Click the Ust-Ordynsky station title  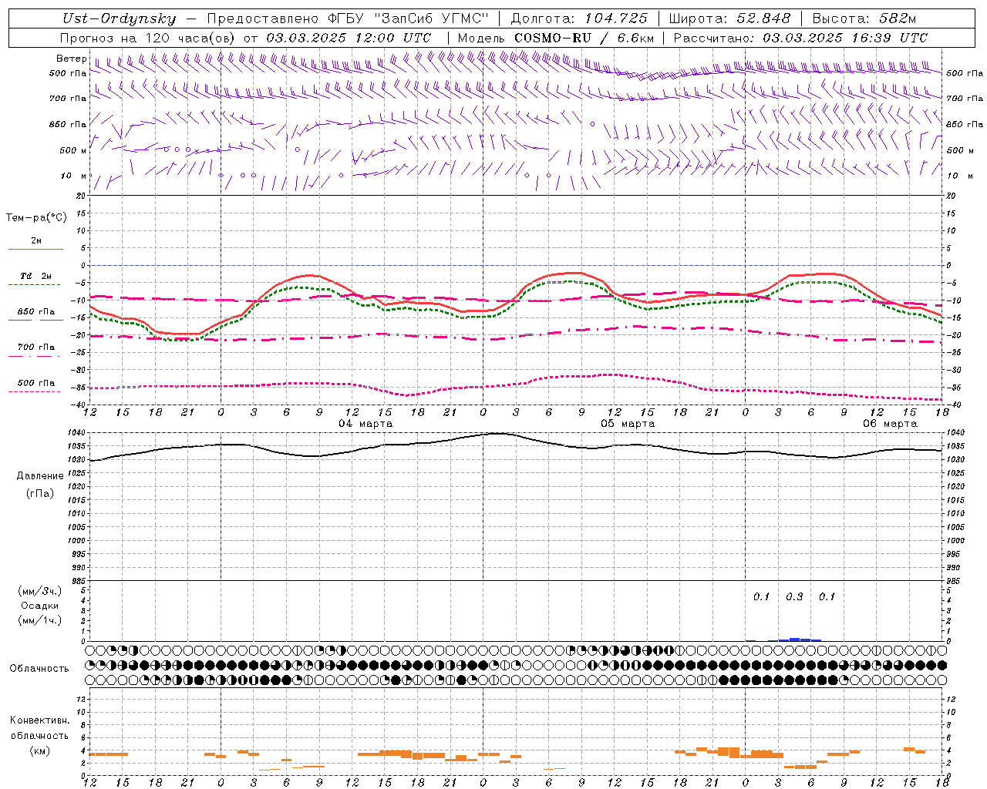tap(120, 18)
